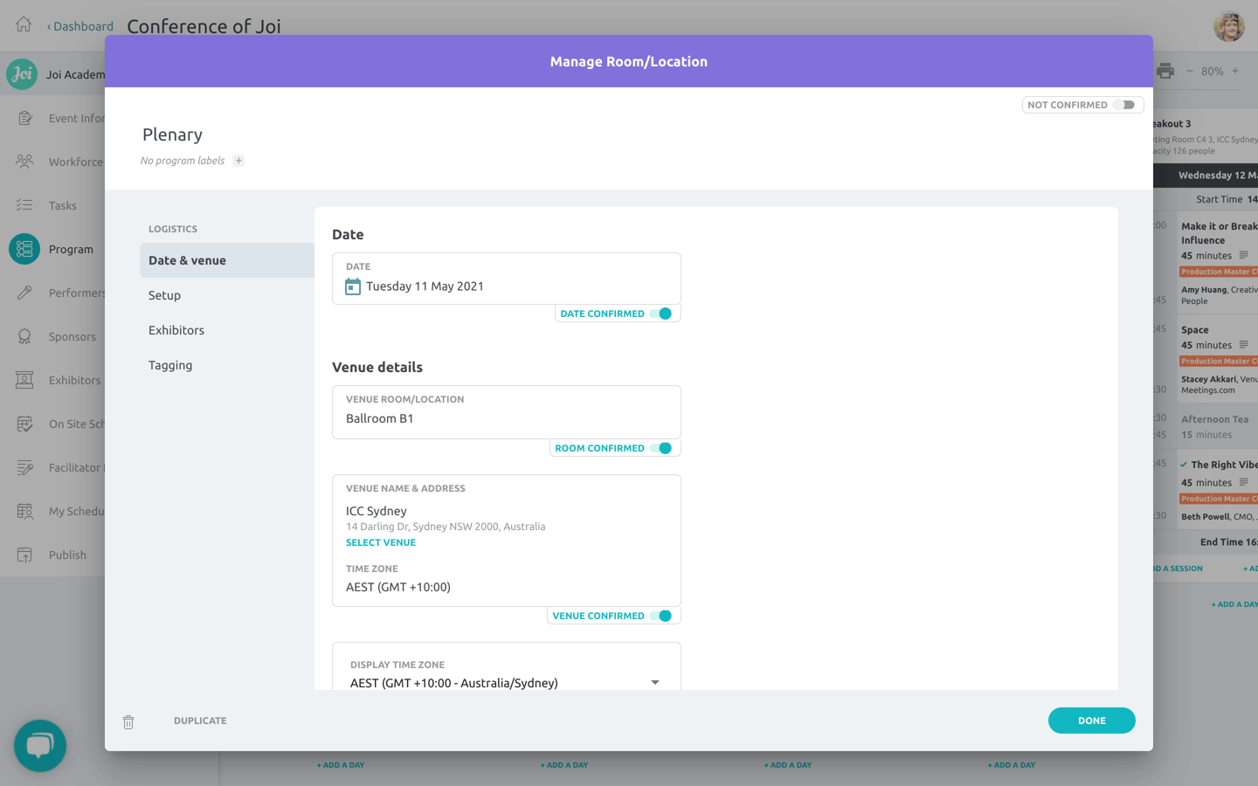The height and width of the screenshot is (786, 1258).
Task: Click the DONE button
Action: pos(1091,720)
